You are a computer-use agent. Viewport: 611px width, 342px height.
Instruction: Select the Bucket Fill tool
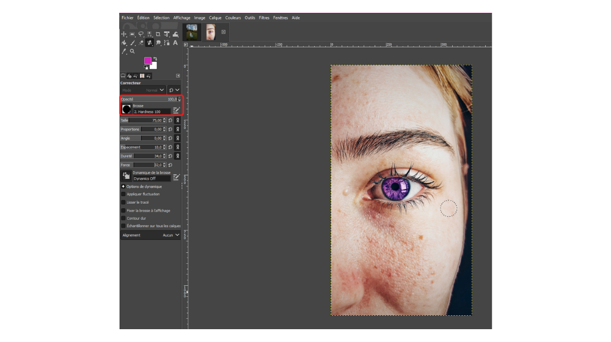(x=124, y=43)
